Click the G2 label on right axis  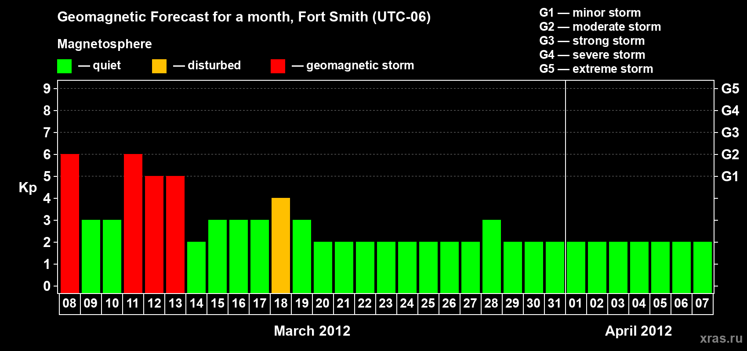[x=730, y=154]
